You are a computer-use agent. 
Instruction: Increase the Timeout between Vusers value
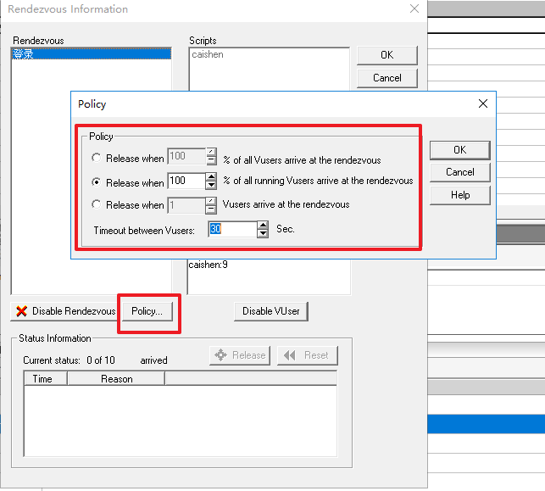[263, 225]
